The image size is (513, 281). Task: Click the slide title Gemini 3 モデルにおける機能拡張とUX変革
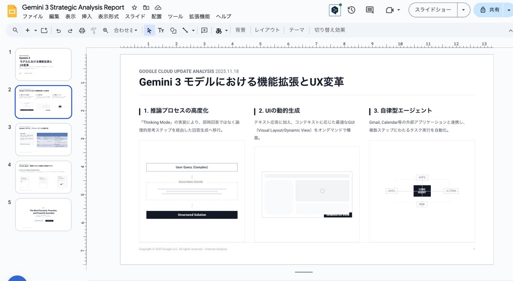(242, 82)
